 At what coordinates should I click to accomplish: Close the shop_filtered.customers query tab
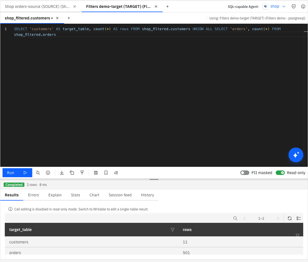pos(57,18)
